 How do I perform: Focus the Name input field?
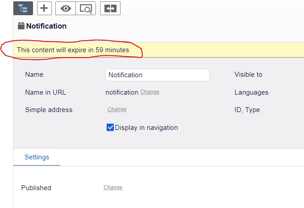coord(157,75)
